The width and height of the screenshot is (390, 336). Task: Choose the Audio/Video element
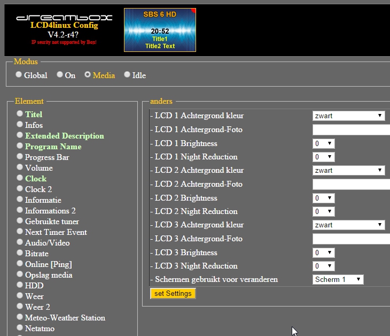coord(20,242)
